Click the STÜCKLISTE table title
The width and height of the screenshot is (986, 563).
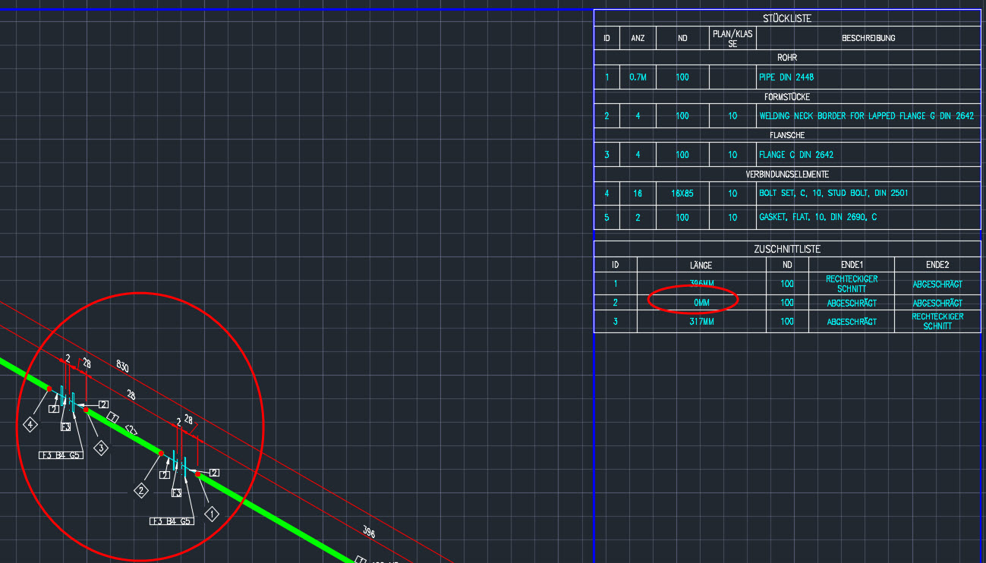pyautogui.click(x=787, y=18)
